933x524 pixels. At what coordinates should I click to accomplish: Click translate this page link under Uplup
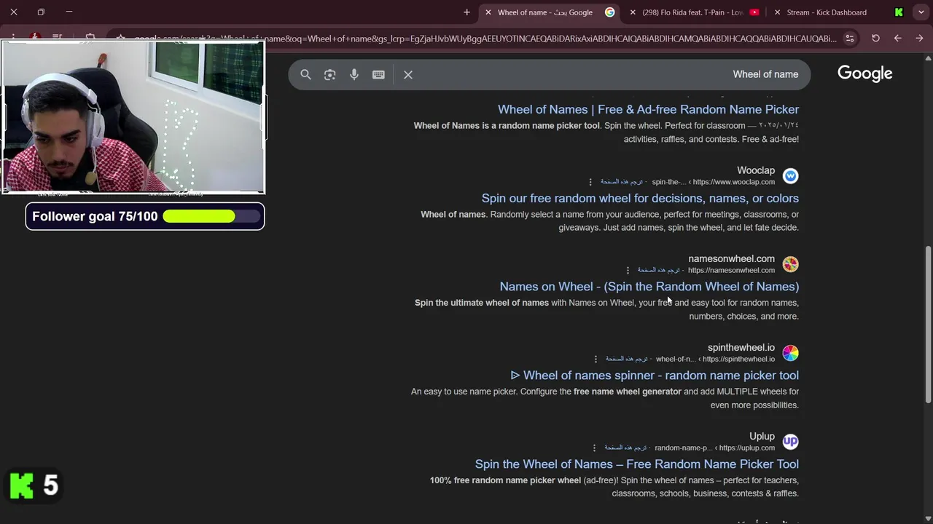(625, 448)
